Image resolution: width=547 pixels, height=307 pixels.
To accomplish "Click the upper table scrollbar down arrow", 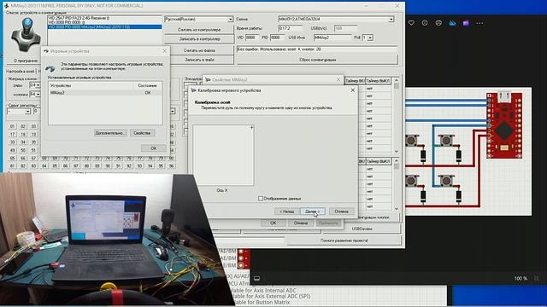I will 397,152.
